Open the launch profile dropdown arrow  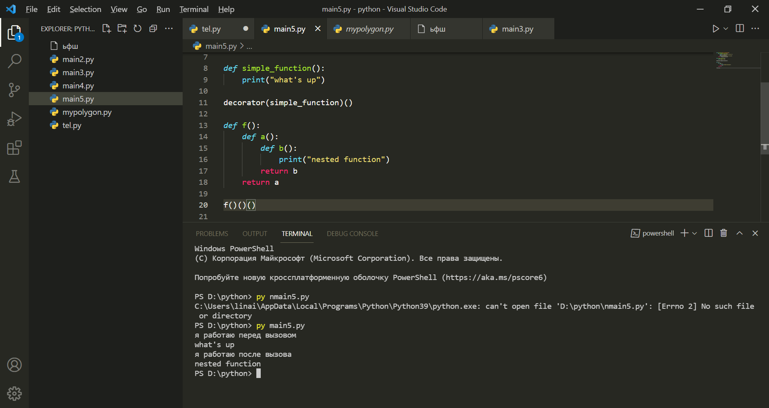pyautogui.click(x=695, y=233)
